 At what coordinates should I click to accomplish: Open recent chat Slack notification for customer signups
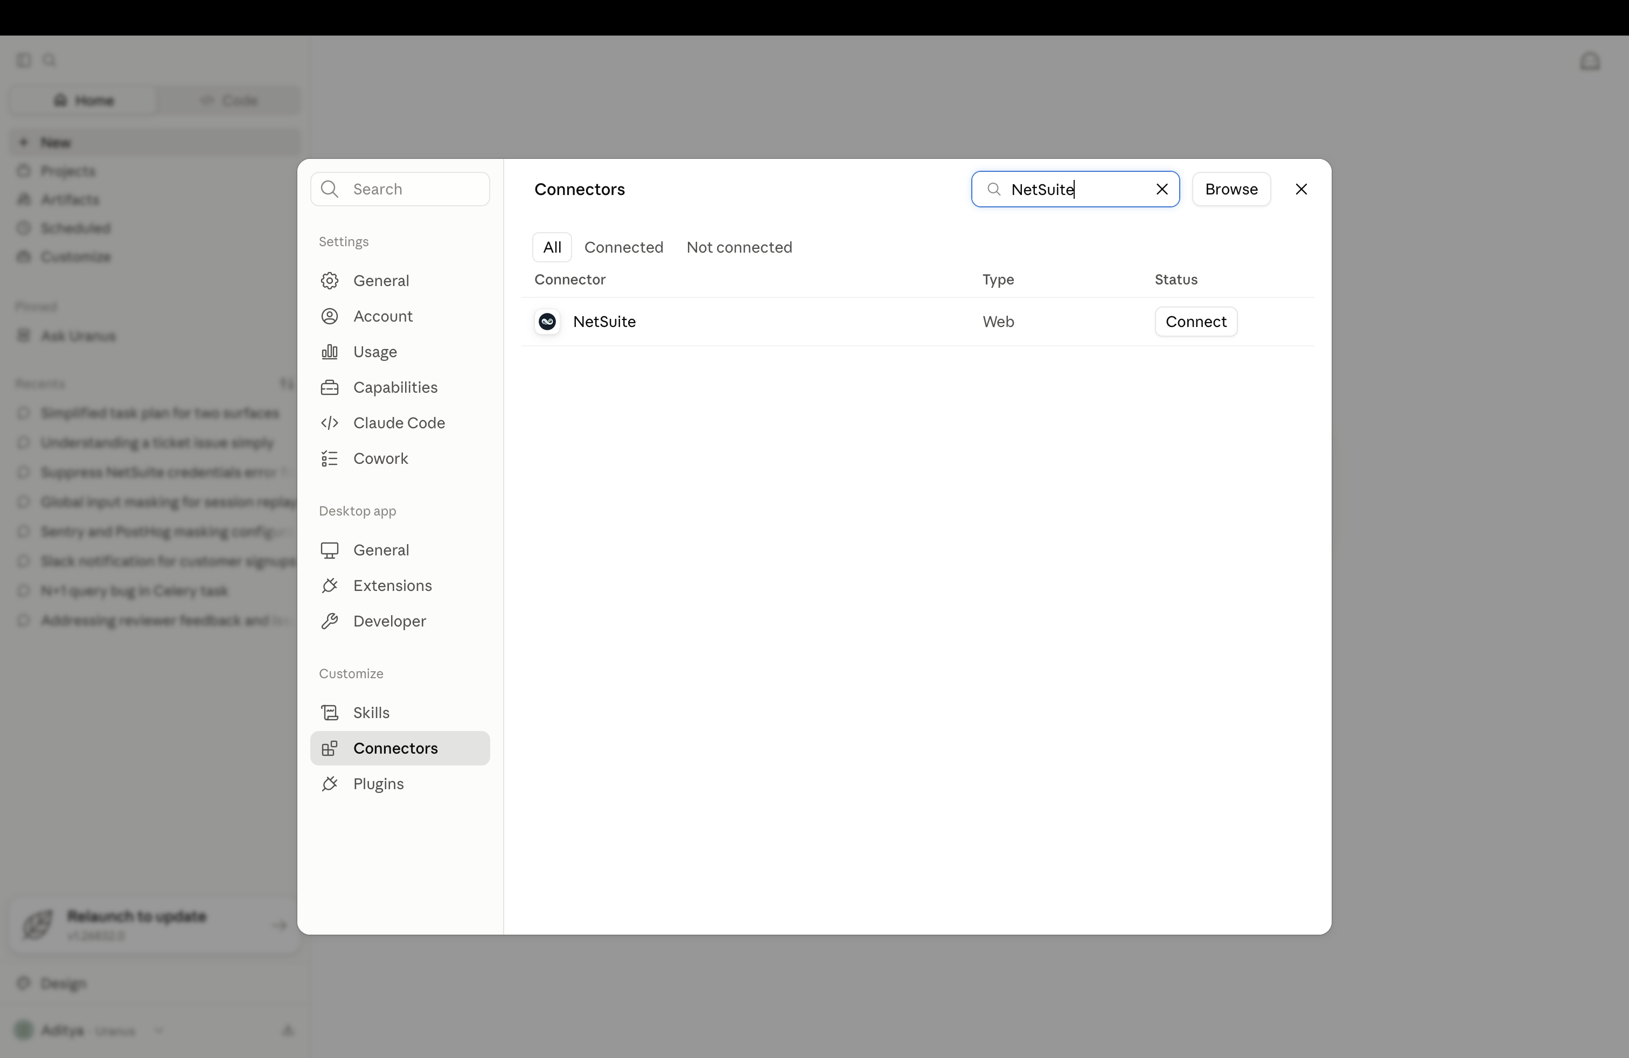click(x=155, y=561)
